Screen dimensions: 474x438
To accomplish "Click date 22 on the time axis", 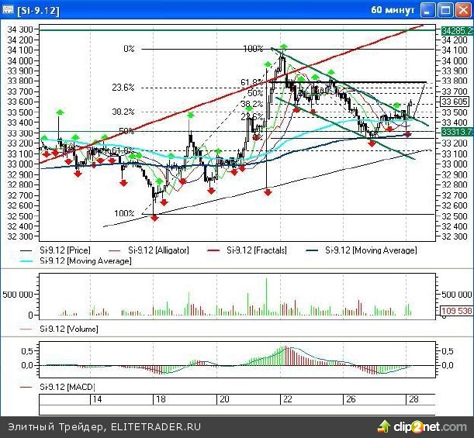I will point(288,399).
